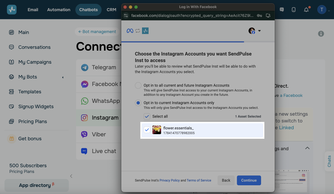Image resolution: width=334 pixels, height=194 pixels.
Task: Click the Templates sidebar icon
Action: click(11, 92)
